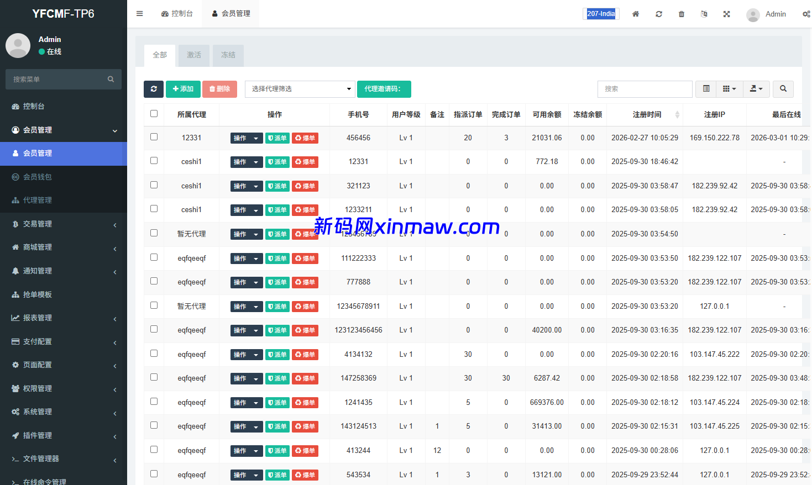Select the checkbox for row 12331
The image size is (812, 485).
click(154, 137)
